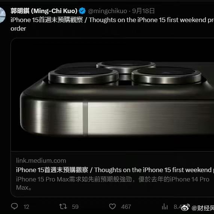Image resolution: width=214 pixels, height=214 pixels.
Task: Click the reply count 12
Action: [26, 207]
